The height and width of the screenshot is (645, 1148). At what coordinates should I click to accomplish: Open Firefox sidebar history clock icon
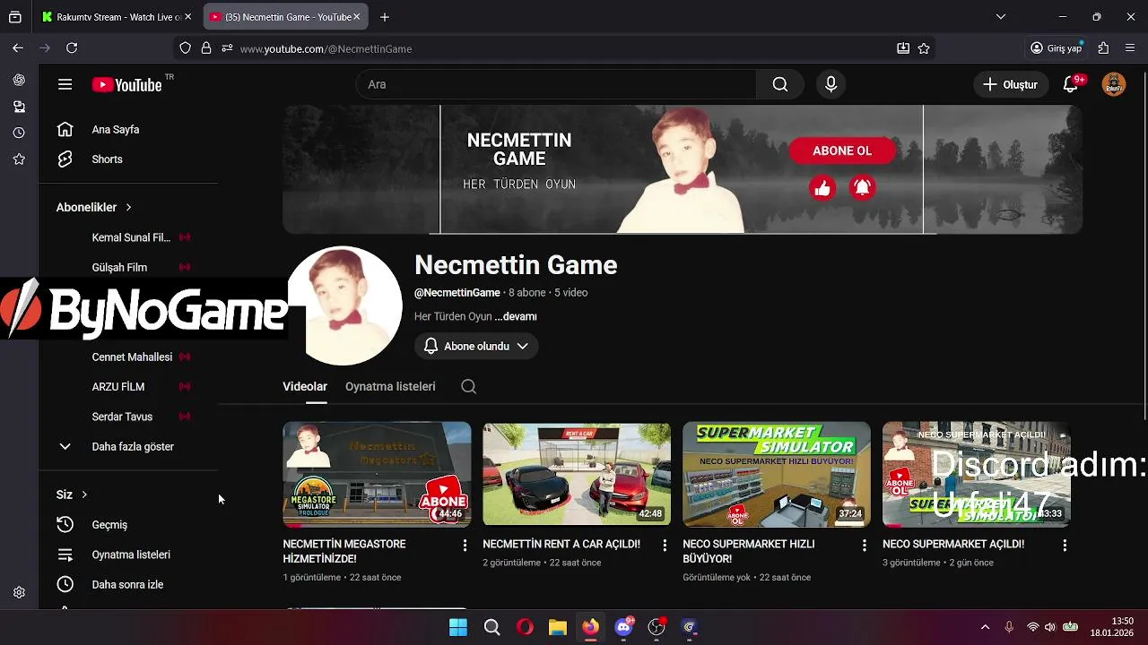click(19, 133)
